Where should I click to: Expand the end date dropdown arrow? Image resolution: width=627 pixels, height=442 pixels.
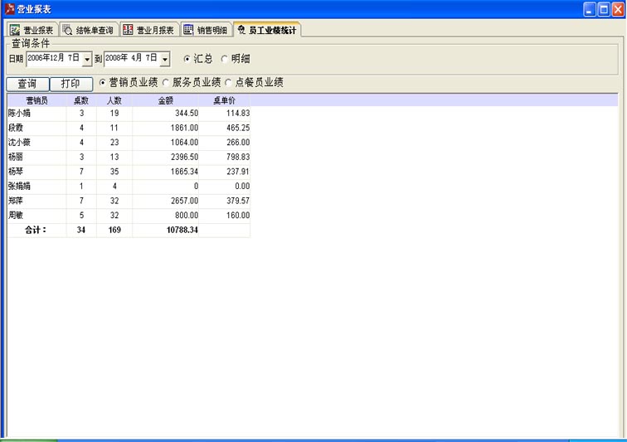click(x=165, y=60)
